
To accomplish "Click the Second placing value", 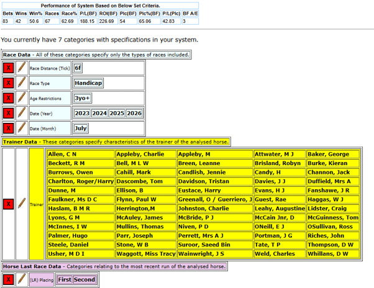I will (84, 279).
